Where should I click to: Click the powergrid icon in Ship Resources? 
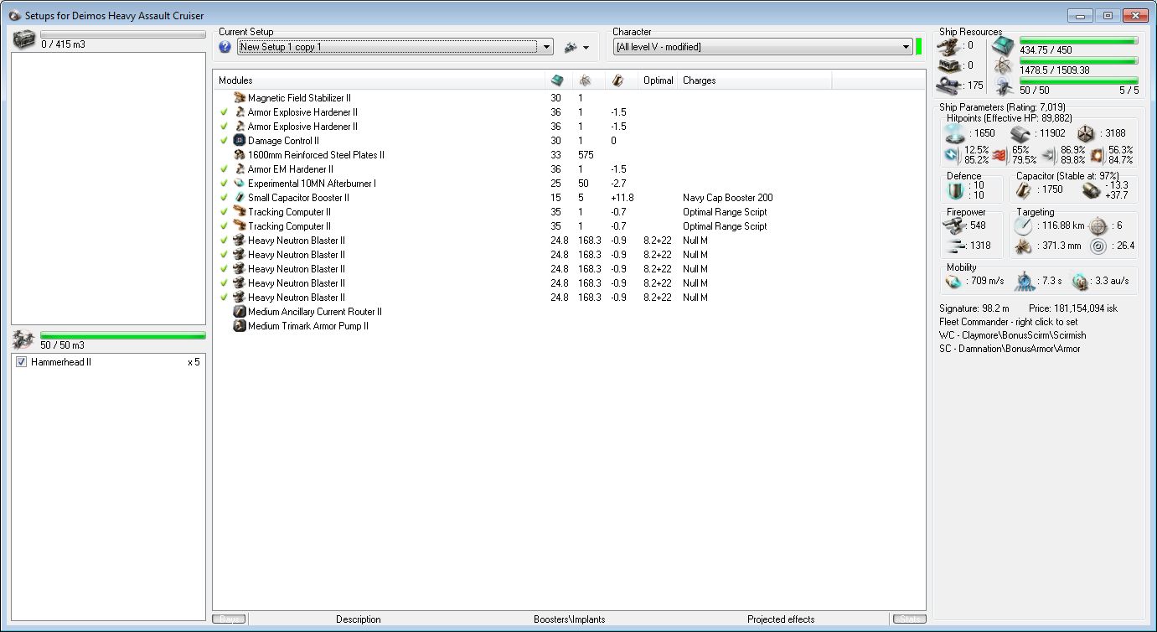coord(1002,65)
